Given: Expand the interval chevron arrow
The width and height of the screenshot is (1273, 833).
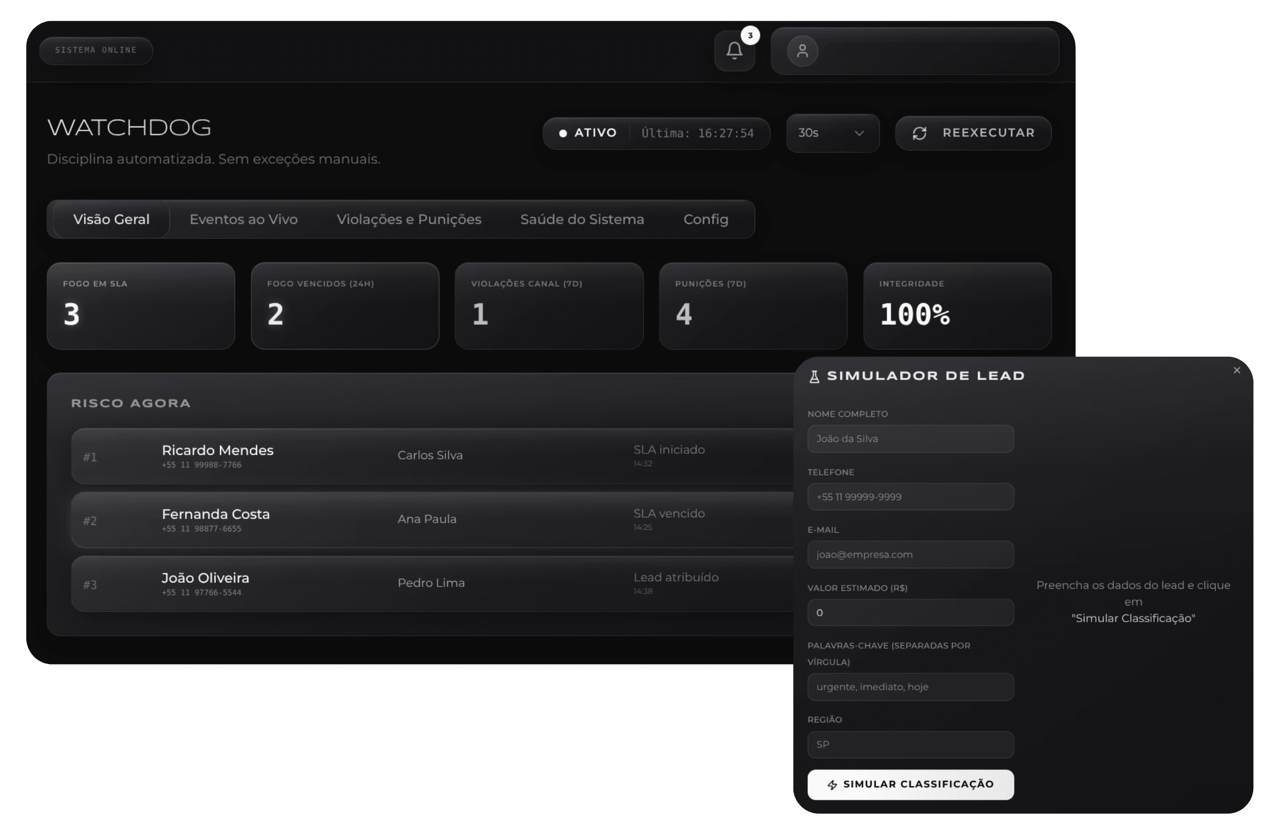Looking at the screenshot, I should pos(859,133).
